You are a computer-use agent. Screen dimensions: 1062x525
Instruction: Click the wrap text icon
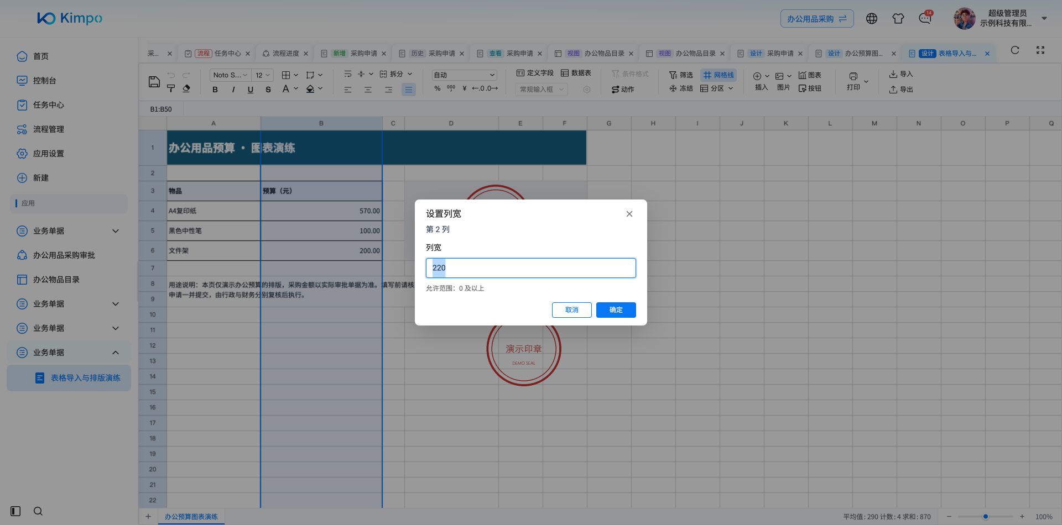[x=348, y=74]
